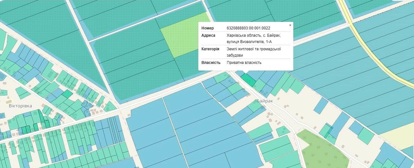
Task: Select the bright green parcel northeast of Вікторівка
Action: pyautogui.click(x=67, y=94)
